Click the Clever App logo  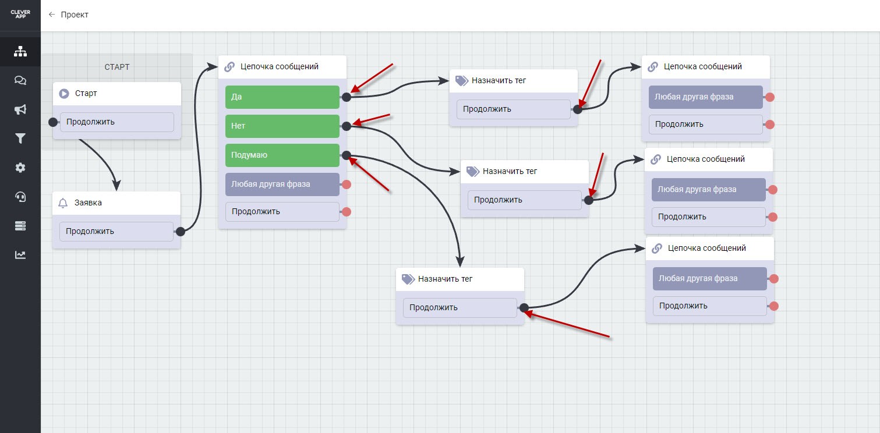click(20, 15)
